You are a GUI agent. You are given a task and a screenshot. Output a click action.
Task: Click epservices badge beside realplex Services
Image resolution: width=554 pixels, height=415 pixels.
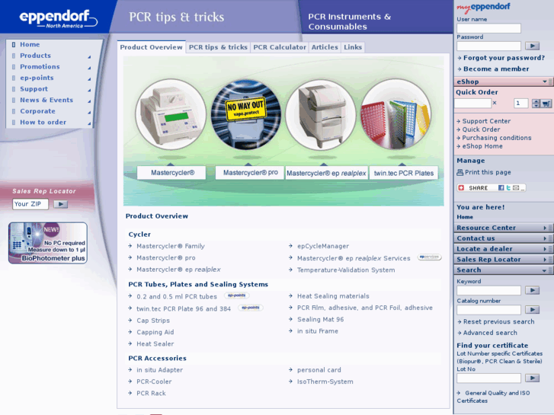coord(429,257)
